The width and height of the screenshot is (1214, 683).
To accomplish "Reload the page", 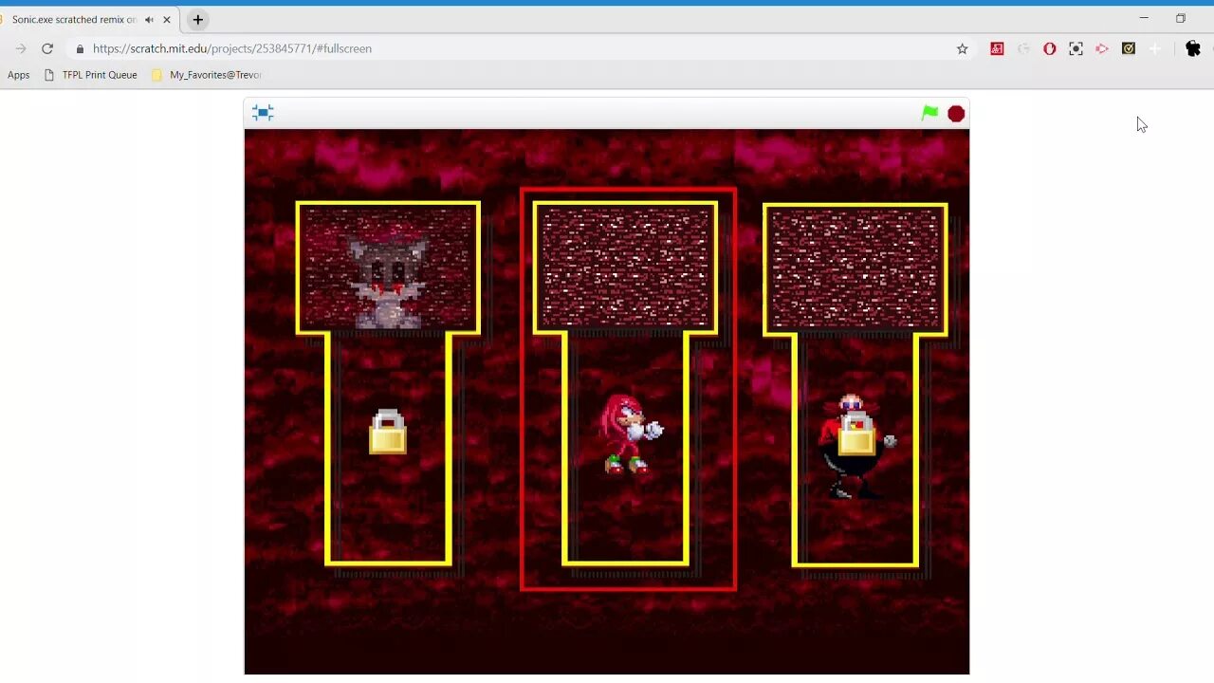I will tap(47, 48).
